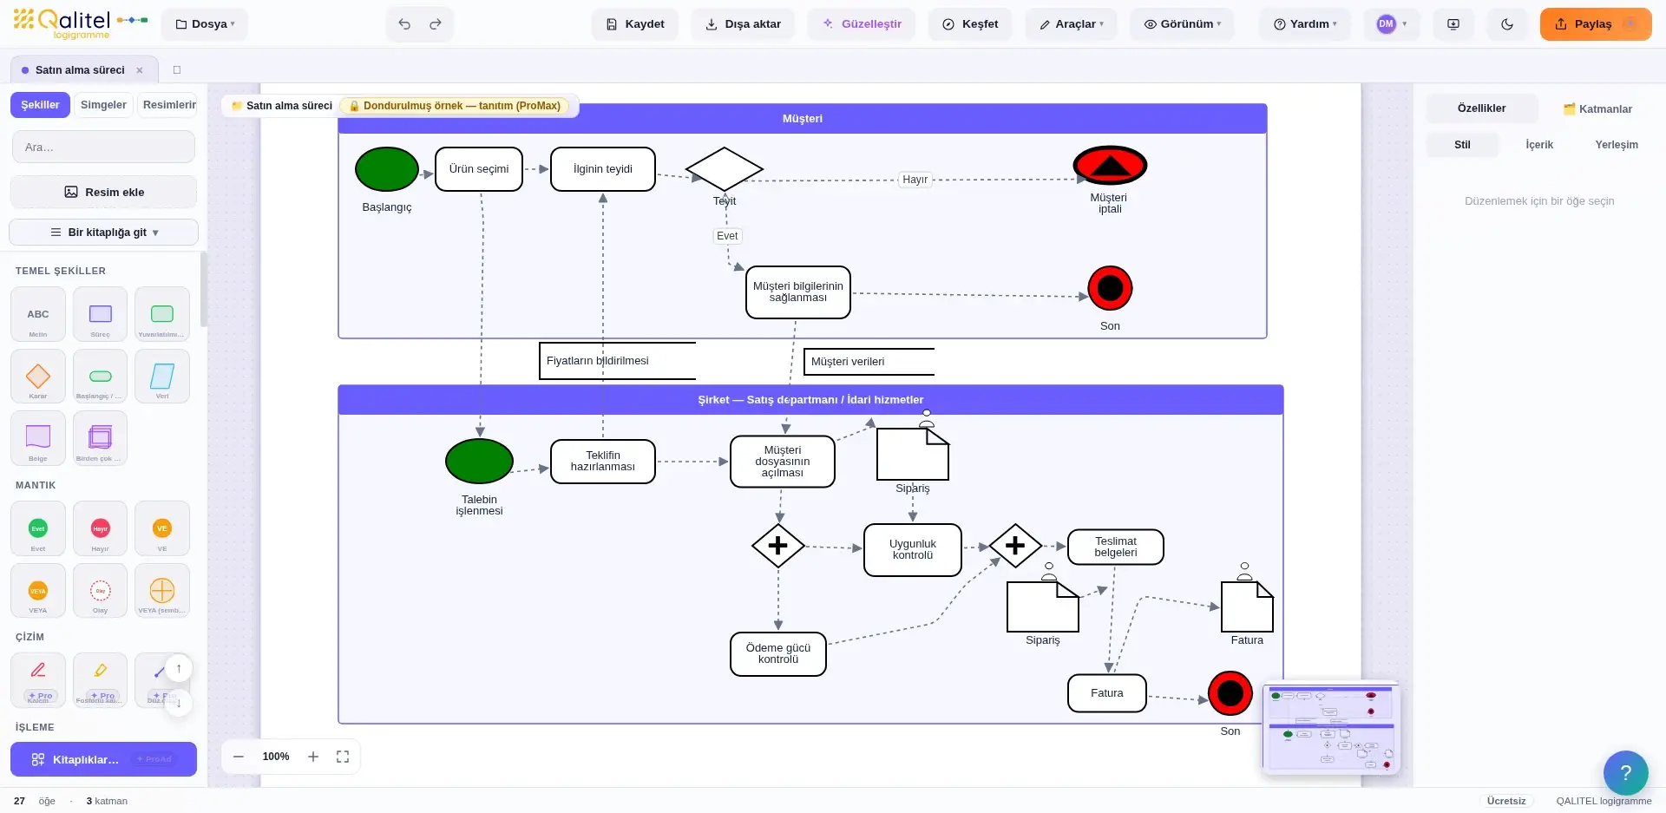Open the Yardım dropdown
The height and width of the screenshot is (813, 1666).
(1305, 24)
